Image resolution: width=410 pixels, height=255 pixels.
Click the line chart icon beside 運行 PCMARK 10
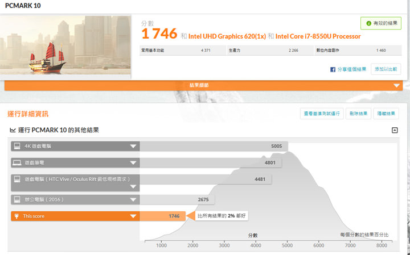pyautogui.click(x=13, y=130)
